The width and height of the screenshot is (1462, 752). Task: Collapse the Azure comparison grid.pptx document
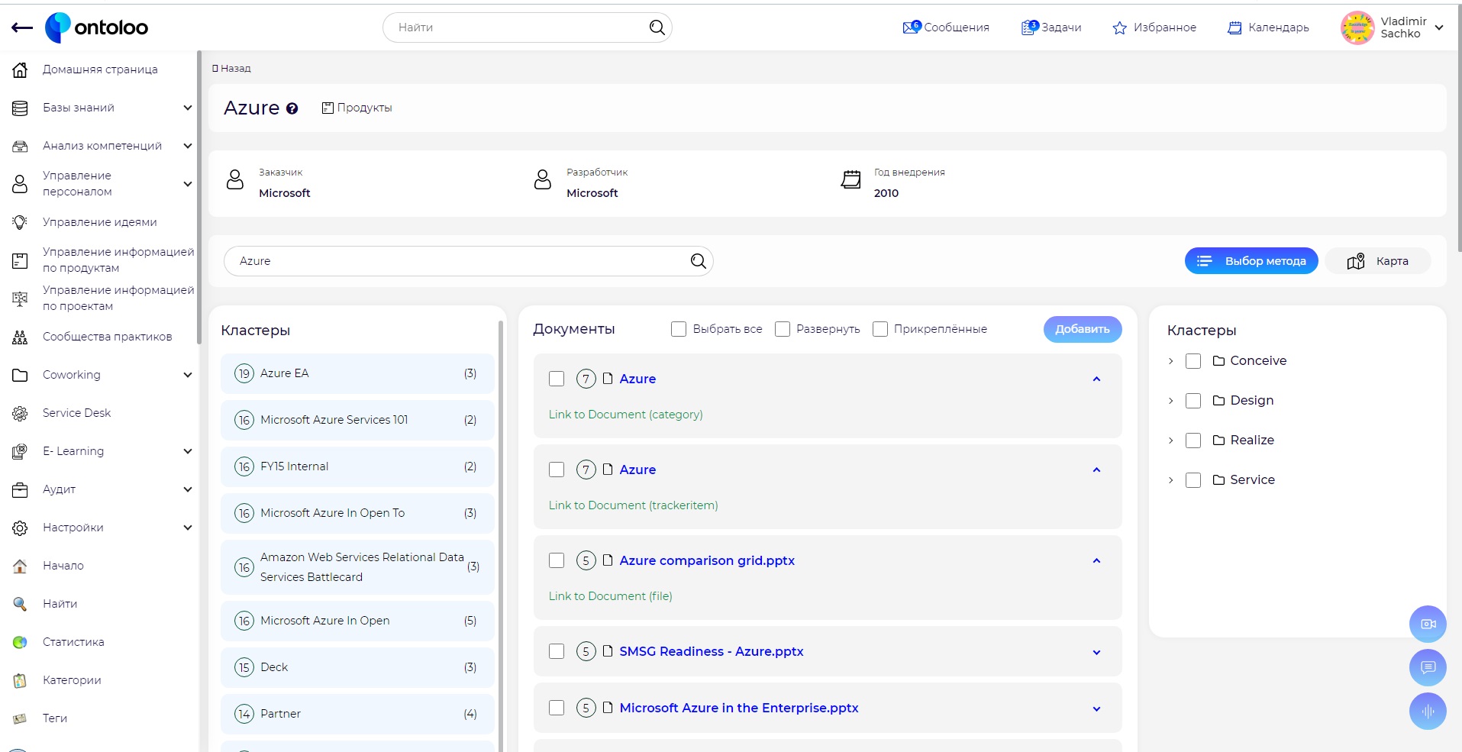[x=1096, y=560]
